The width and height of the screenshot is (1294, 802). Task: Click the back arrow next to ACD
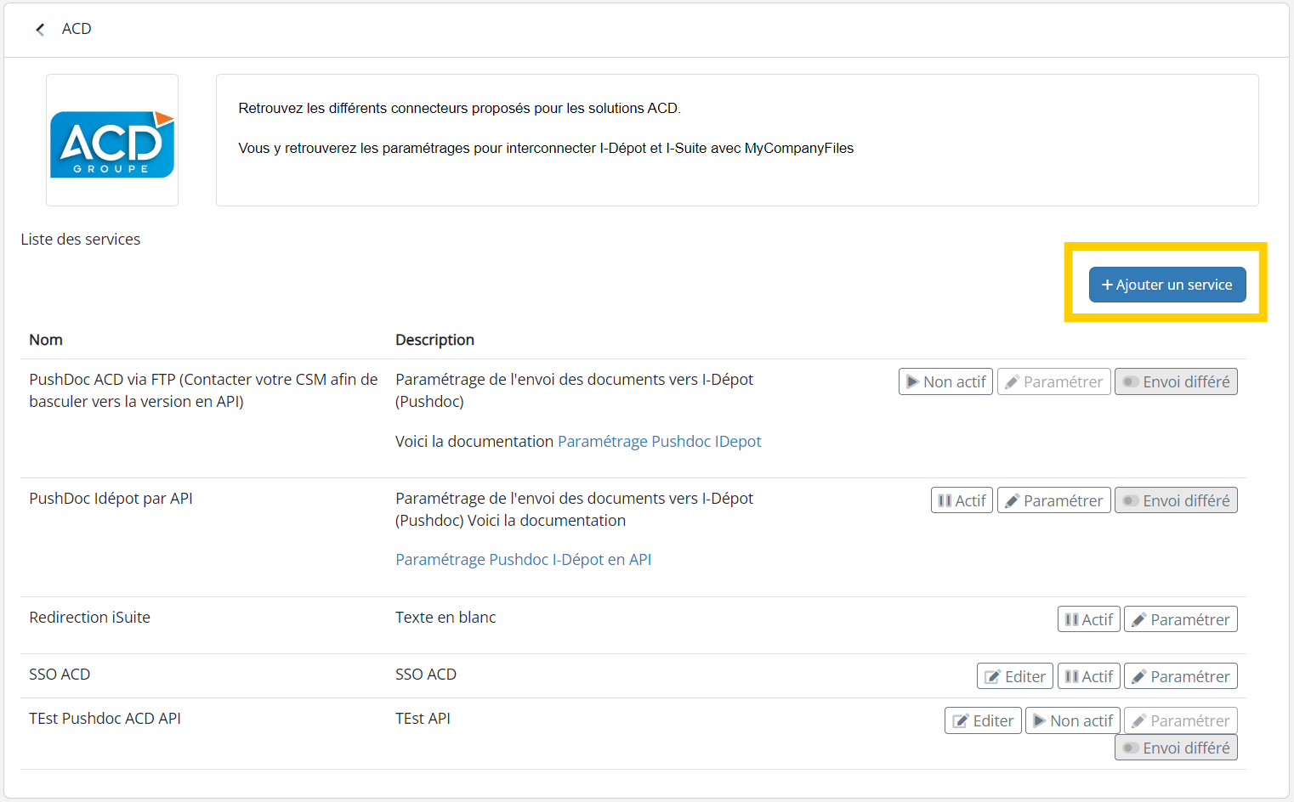coord(40,30)
